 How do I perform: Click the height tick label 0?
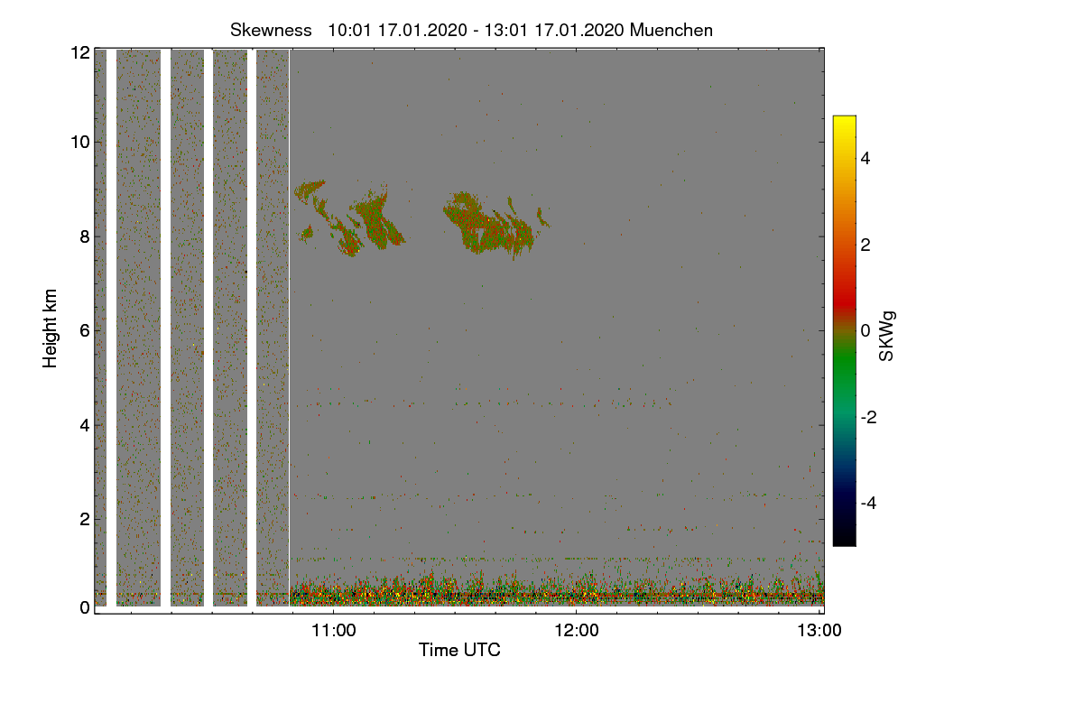click(x=85, y=607)
